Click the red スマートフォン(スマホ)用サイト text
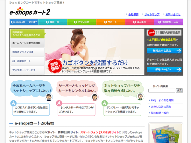The height and width of the screenshot is (143, 191). [x=100, y=132]
